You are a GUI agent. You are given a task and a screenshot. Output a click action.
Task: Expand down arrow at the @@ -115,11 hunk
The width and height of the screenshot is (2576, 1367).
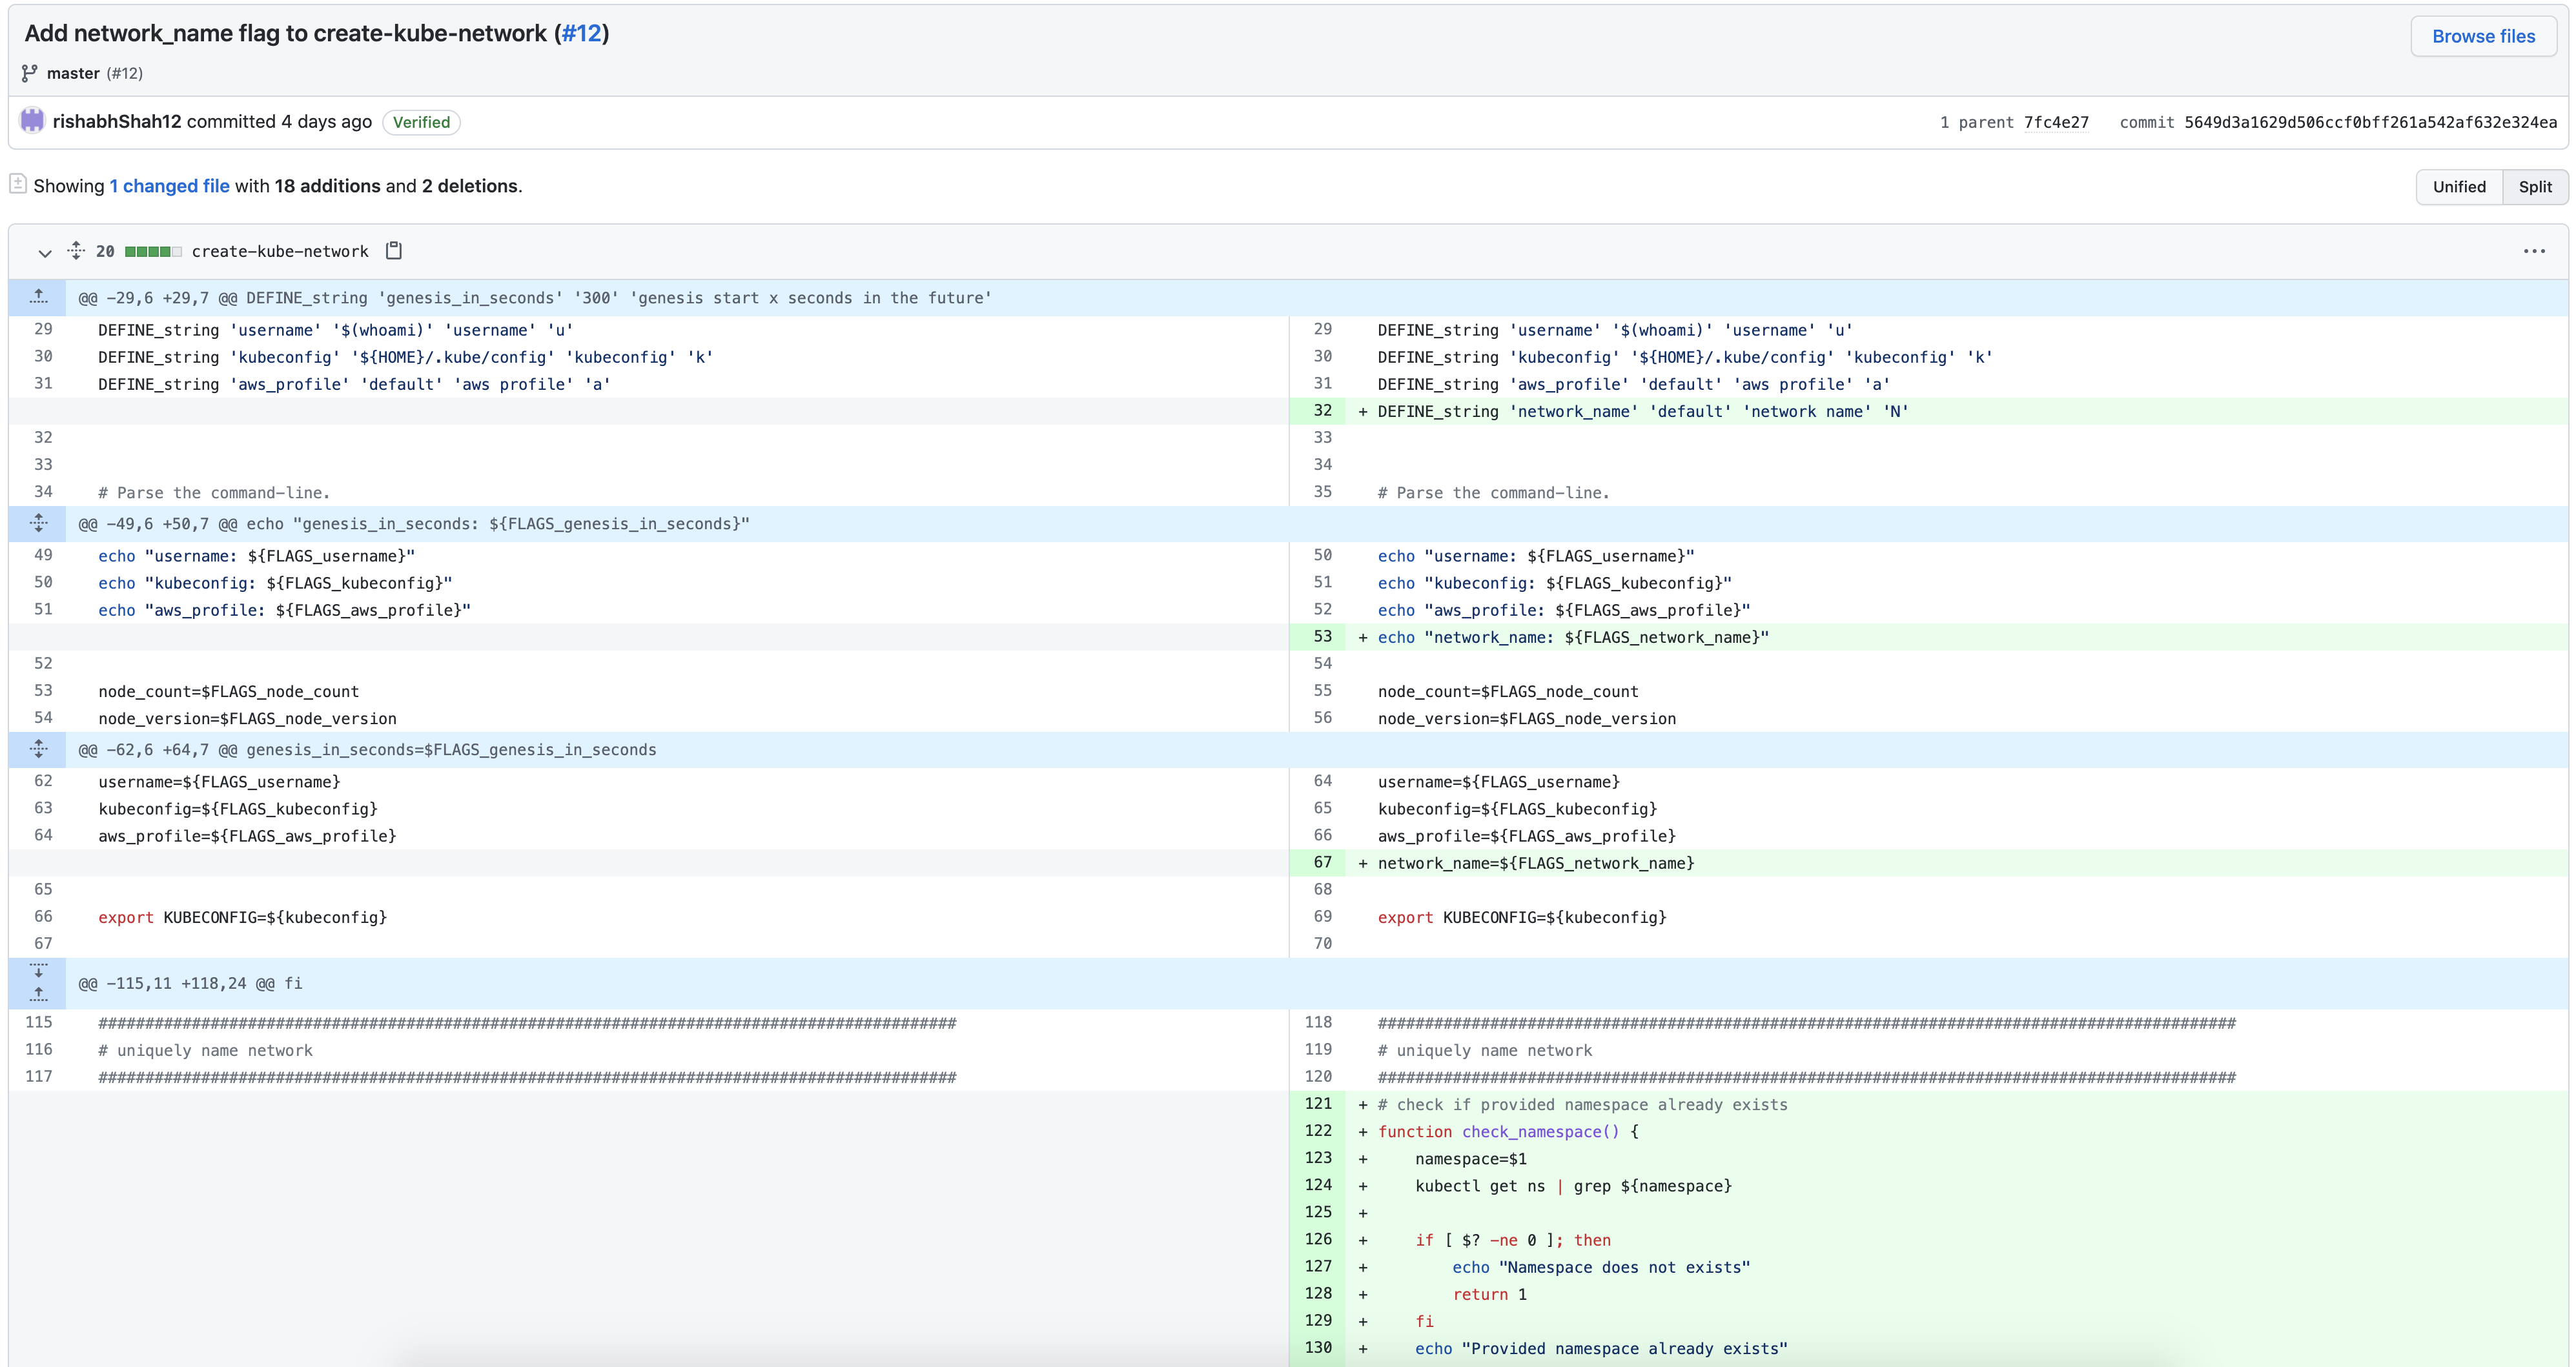39,971
